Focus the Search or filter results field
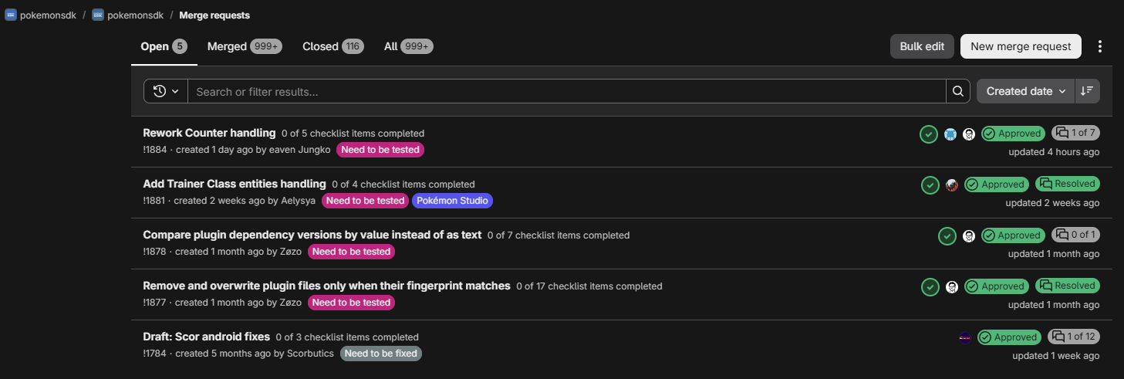 coord(567,91)
